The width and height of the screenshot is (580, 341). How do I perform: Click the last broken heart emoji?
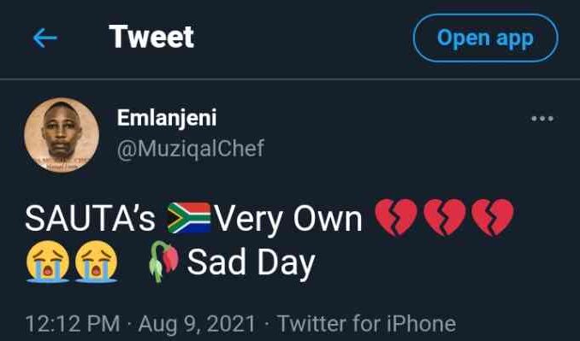[x=493, y=217]
